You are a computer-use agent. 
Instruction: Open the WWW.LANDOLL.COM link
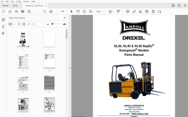tap(140, 114)
